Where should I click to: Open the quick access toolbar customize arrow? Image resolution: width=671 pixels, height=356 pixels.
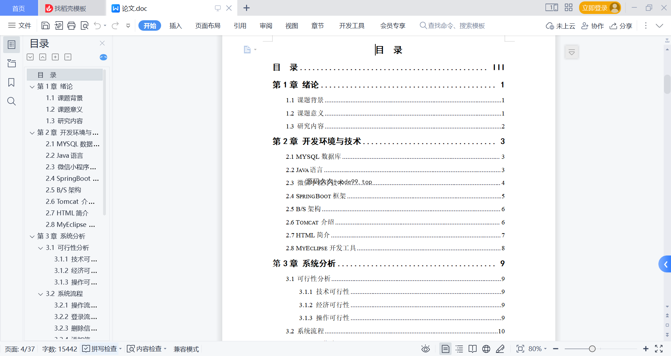pyautogui.click(x=128, y=25)
